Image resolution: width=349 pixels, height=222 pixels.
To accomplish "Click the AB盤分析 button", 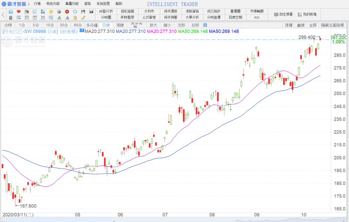I will coord(106,11).
